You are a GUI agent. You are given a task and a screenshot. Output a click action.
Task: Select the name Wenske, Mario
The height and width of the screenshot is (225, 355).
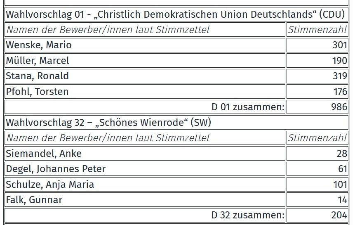click(39, 45)
